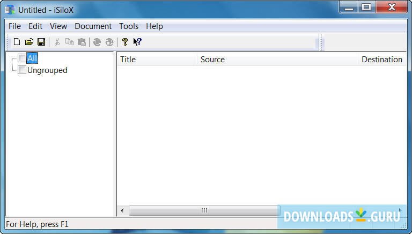Save with the floppy disk icon

41,42
